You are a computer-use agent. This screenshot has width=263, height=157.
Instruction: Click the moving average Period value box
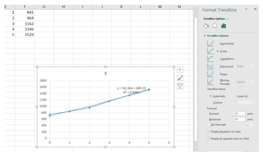tap(249, 82)
